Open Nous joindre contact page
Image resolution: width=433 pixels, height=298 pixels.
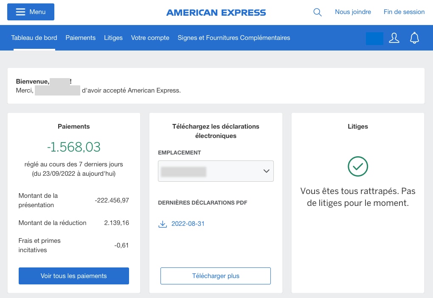(x=353, y=12)
